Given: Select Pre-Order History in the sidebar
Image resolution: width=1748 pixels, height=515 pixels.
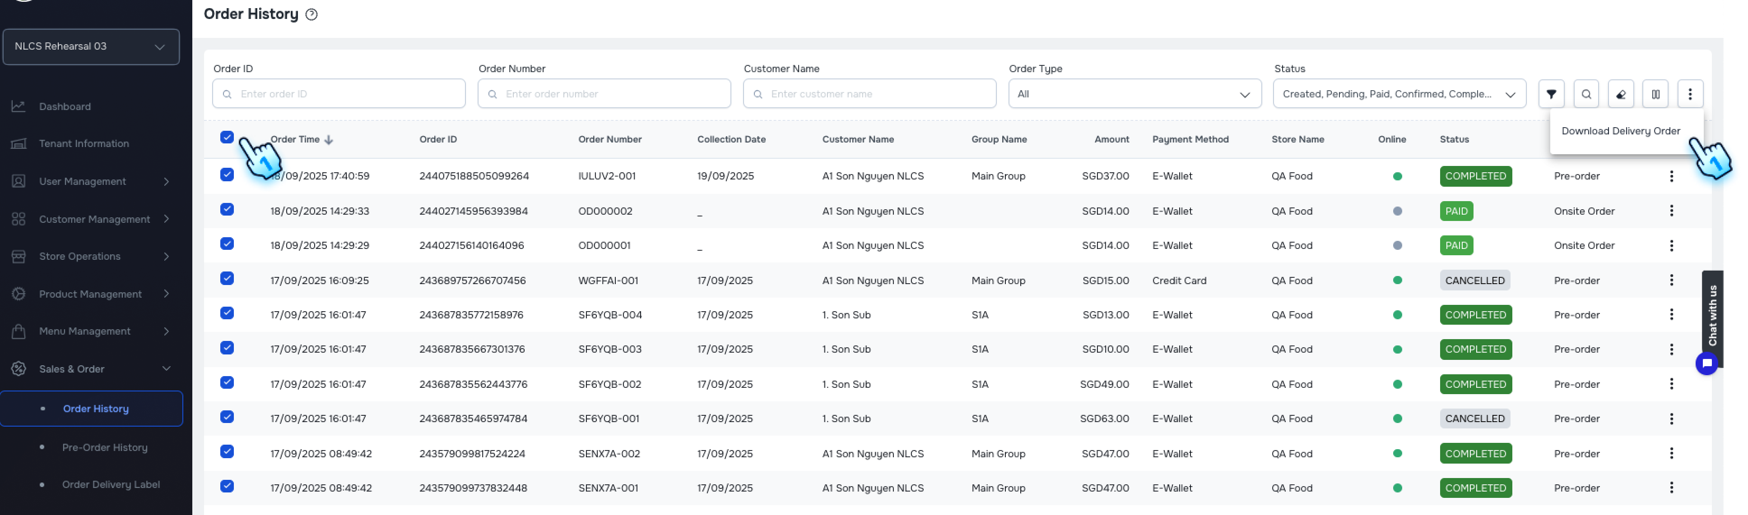Looking at the screenshot, I should pyautogui.click(x=104, y=447).
